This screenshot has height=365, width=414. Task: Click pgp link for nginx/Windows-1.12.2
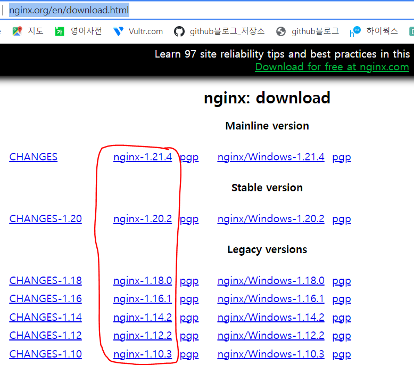(342, 336)
